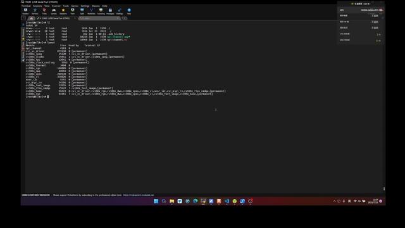Open Microsoft Edge from taskbar
The image size is (405, 228).
[x=196, y=201]
